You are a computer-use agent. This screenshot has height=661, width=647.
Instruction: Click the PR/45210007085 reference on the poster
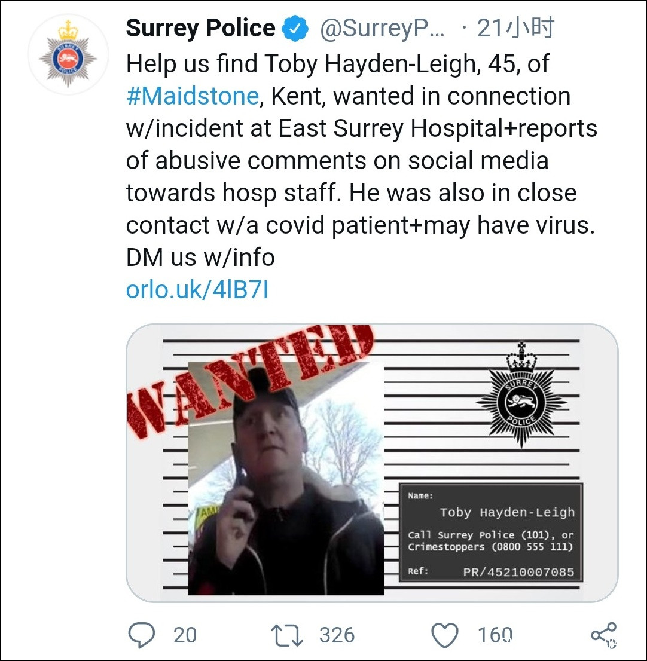(518, 572)
